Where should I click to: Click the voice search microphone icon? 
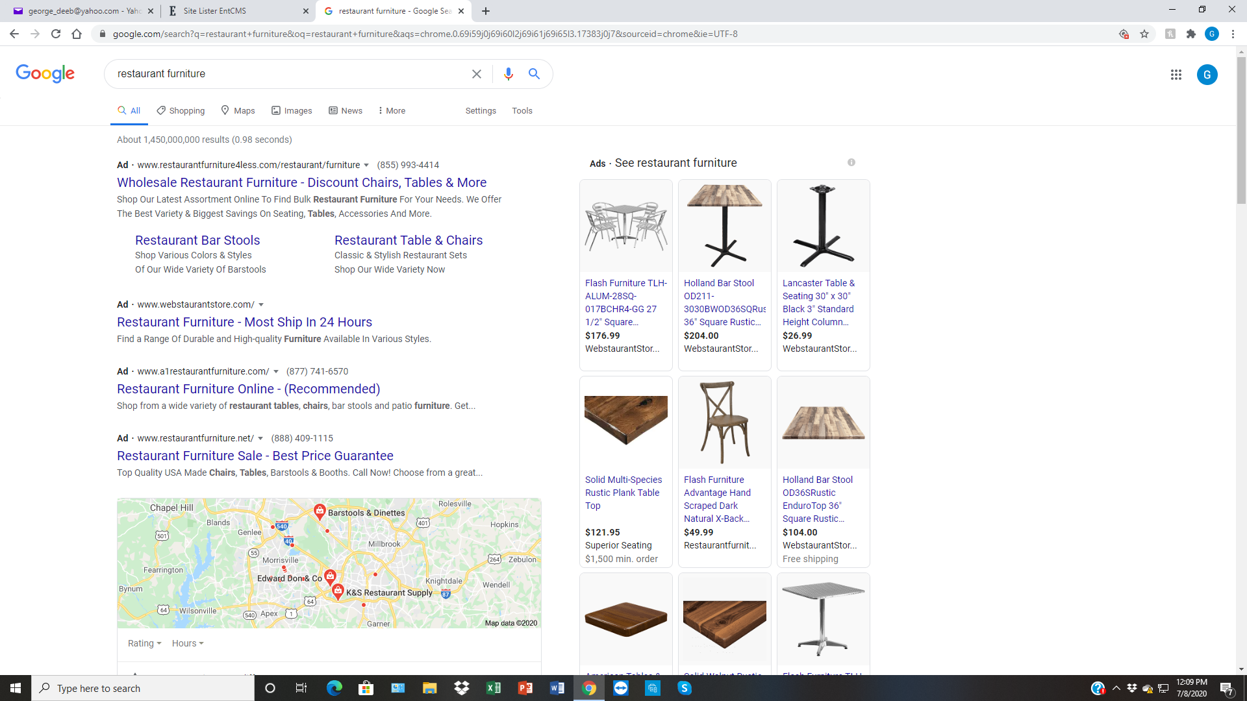click(508, 74)
